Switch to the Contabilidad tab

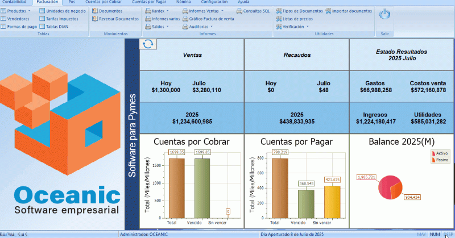[x=14, y=2]
